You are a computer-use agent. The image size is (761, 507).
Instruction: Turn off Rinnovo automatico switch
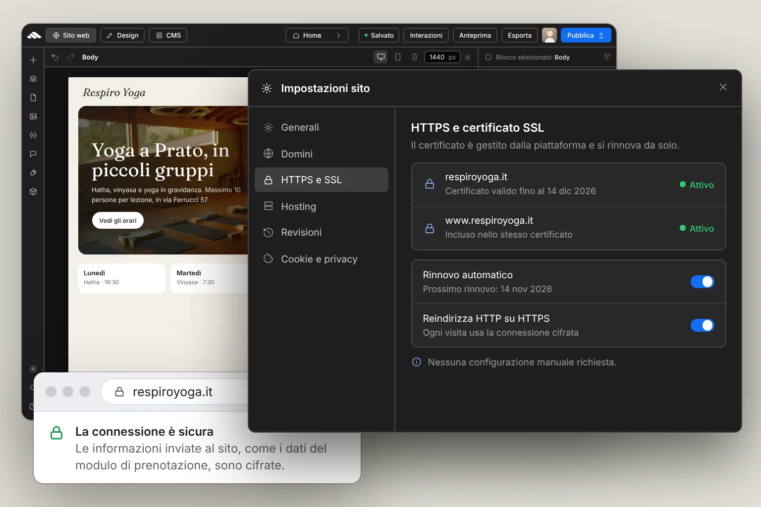[702, 282]
